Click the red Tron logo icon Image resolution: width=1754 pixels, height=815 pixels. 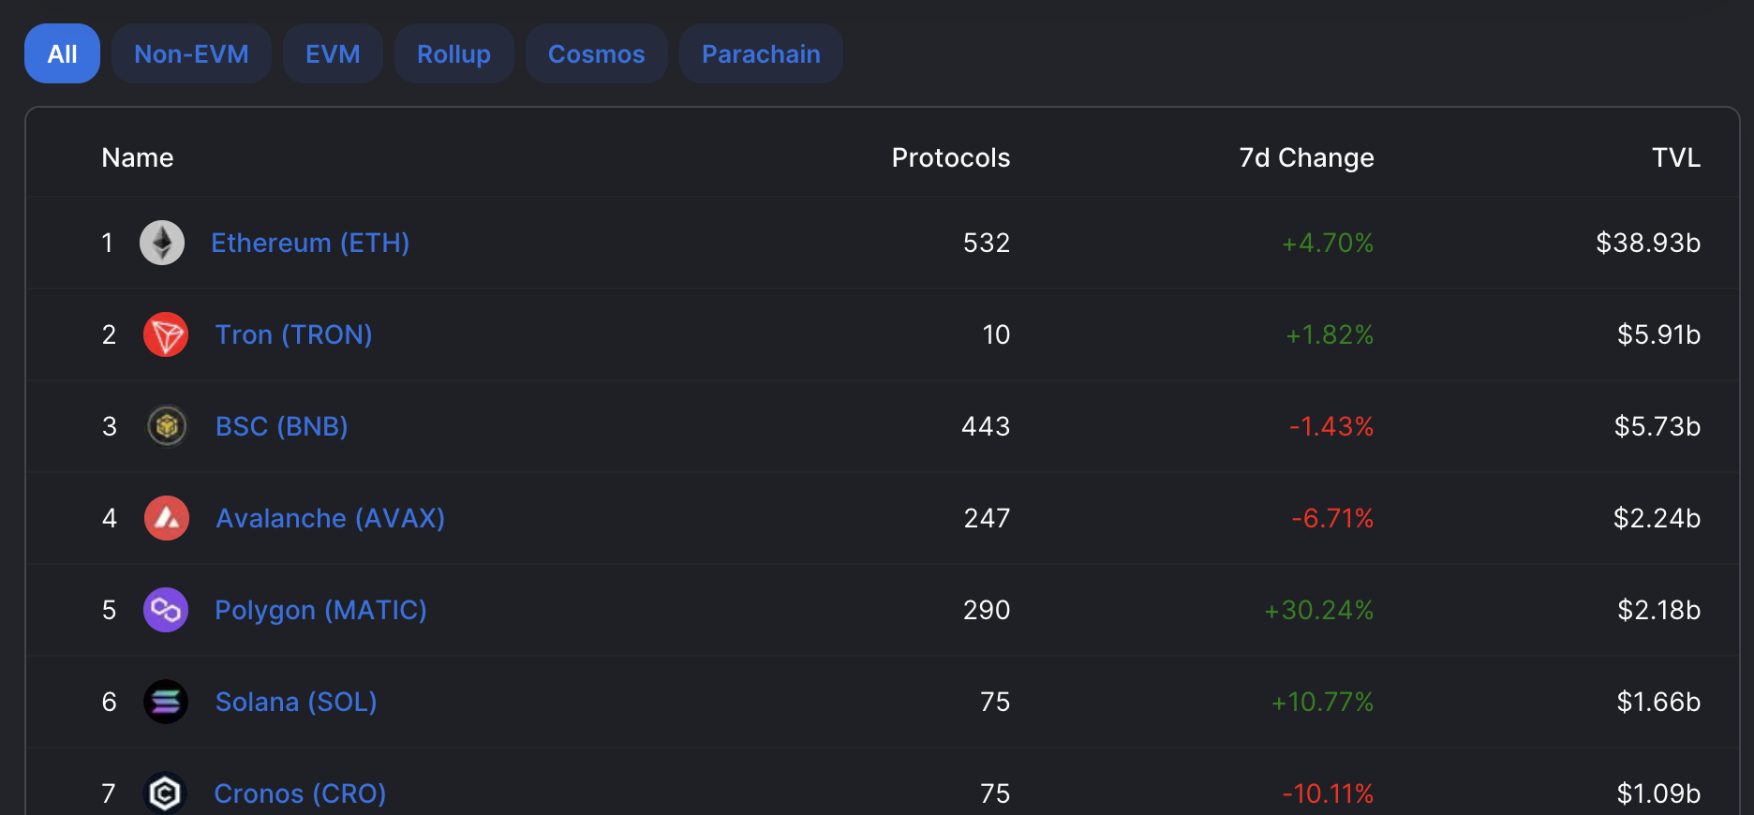point(166,334)
